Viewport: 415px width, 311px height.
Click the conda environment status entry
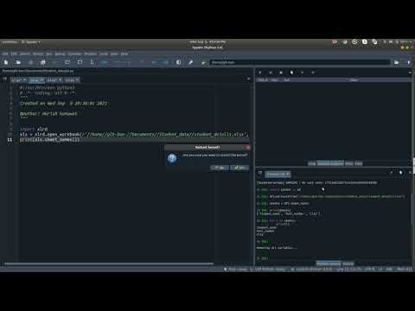coord(312,270)
